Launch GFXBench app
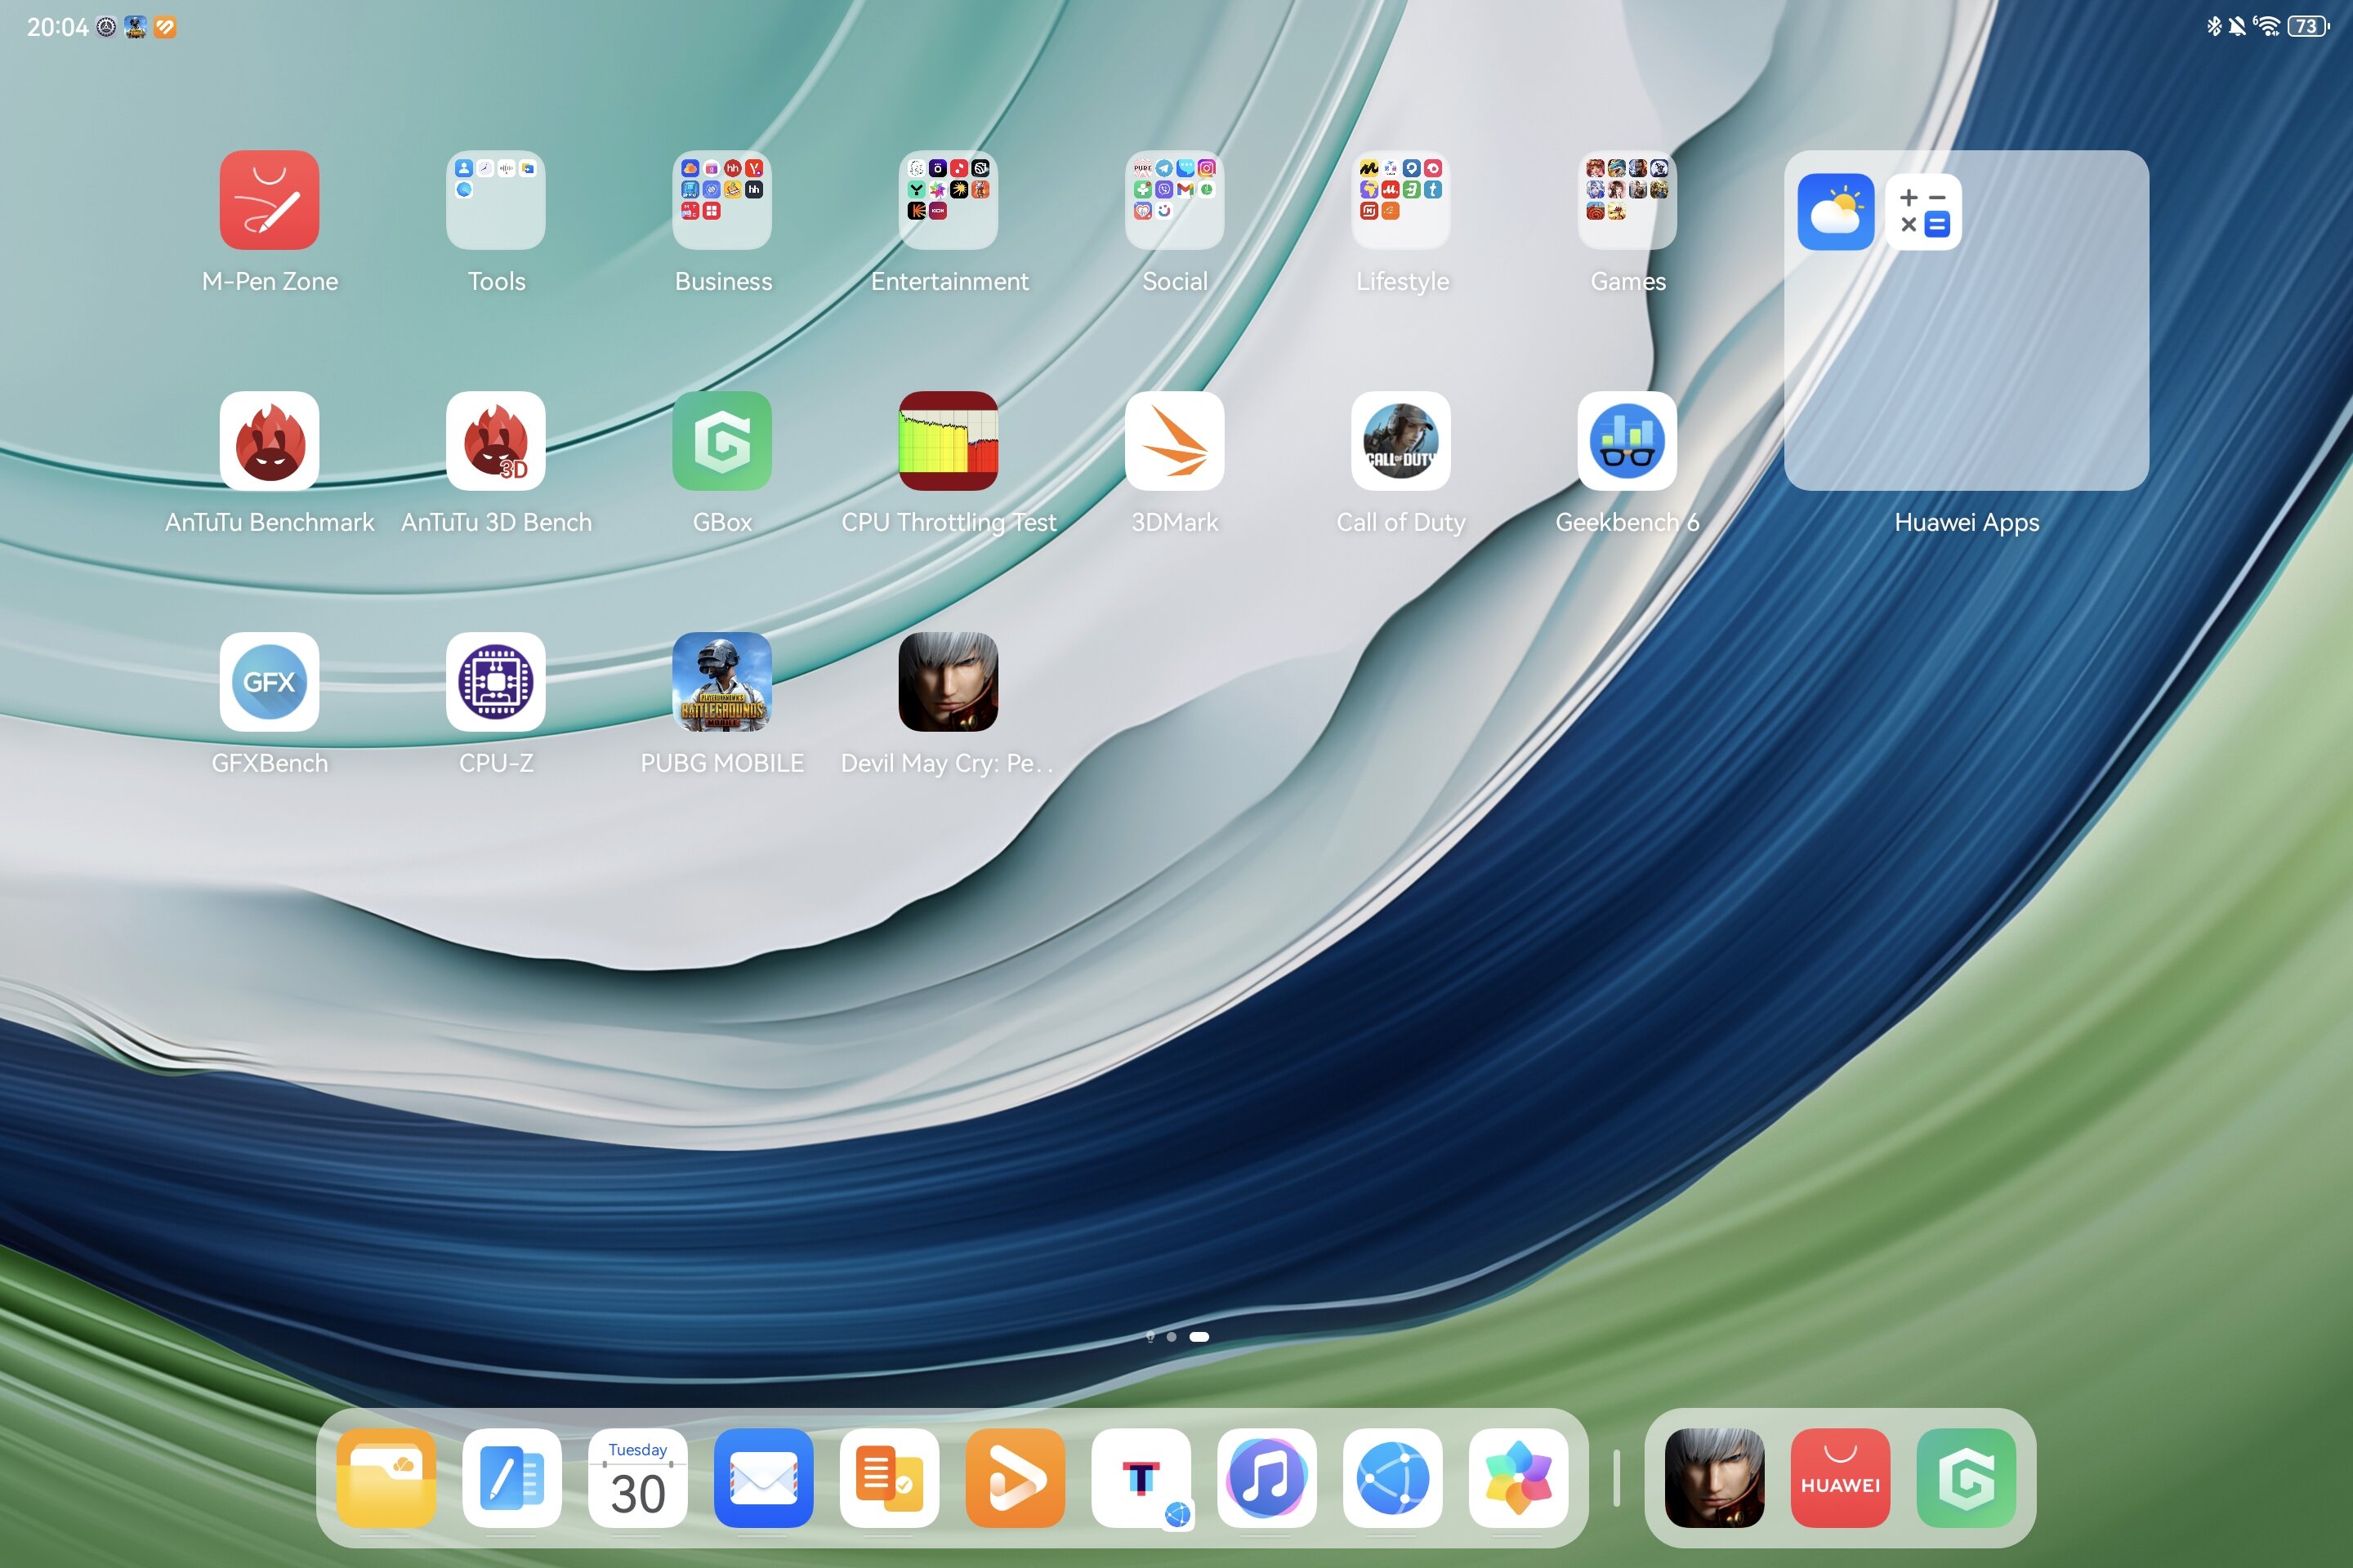This screenshot has width=2353, height=1568. pyautogui.click(x=269, y=682)
